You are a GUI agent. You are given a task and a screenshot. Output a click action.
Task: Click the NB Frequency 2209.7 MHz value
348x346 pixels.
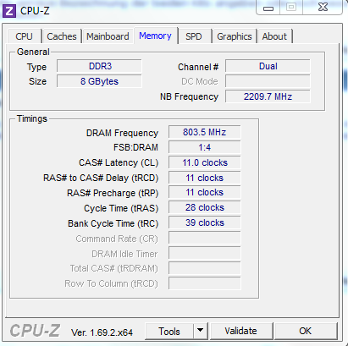(268, 96)
